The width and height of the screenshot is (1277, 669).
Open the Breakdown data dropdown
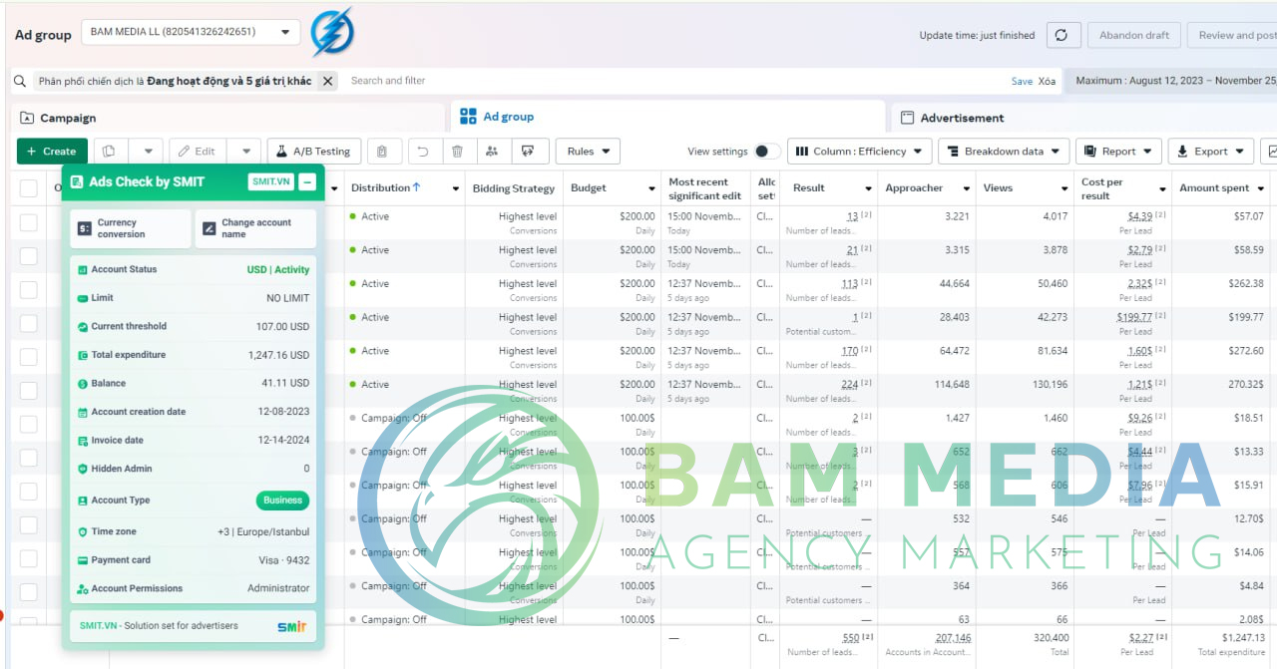1004,152
